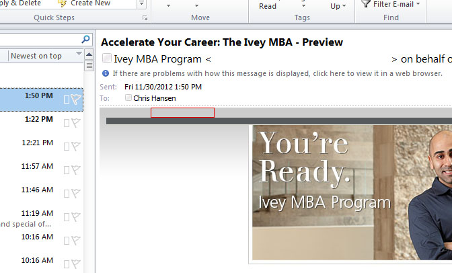Toggle category box of 1:22 PM message
Image resolution: width=452 pixels, height=273 pixels.
point(67,123)
